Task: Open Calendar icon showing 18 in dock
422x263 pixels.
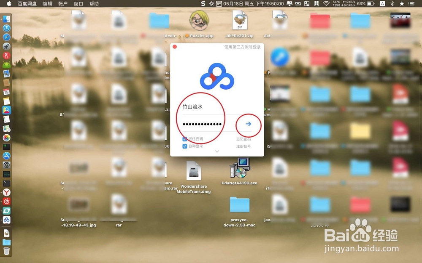Action: (6, 92)
